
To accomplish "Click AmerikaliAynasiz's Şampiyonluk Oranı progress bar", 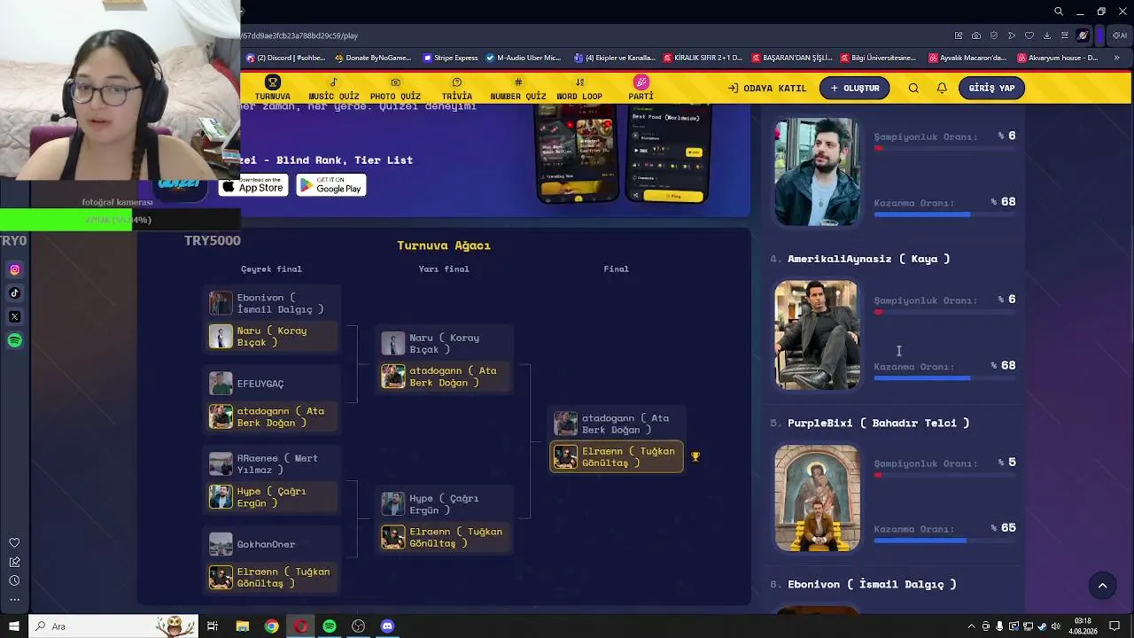I will pyautogui.click(x=944, y=312).
